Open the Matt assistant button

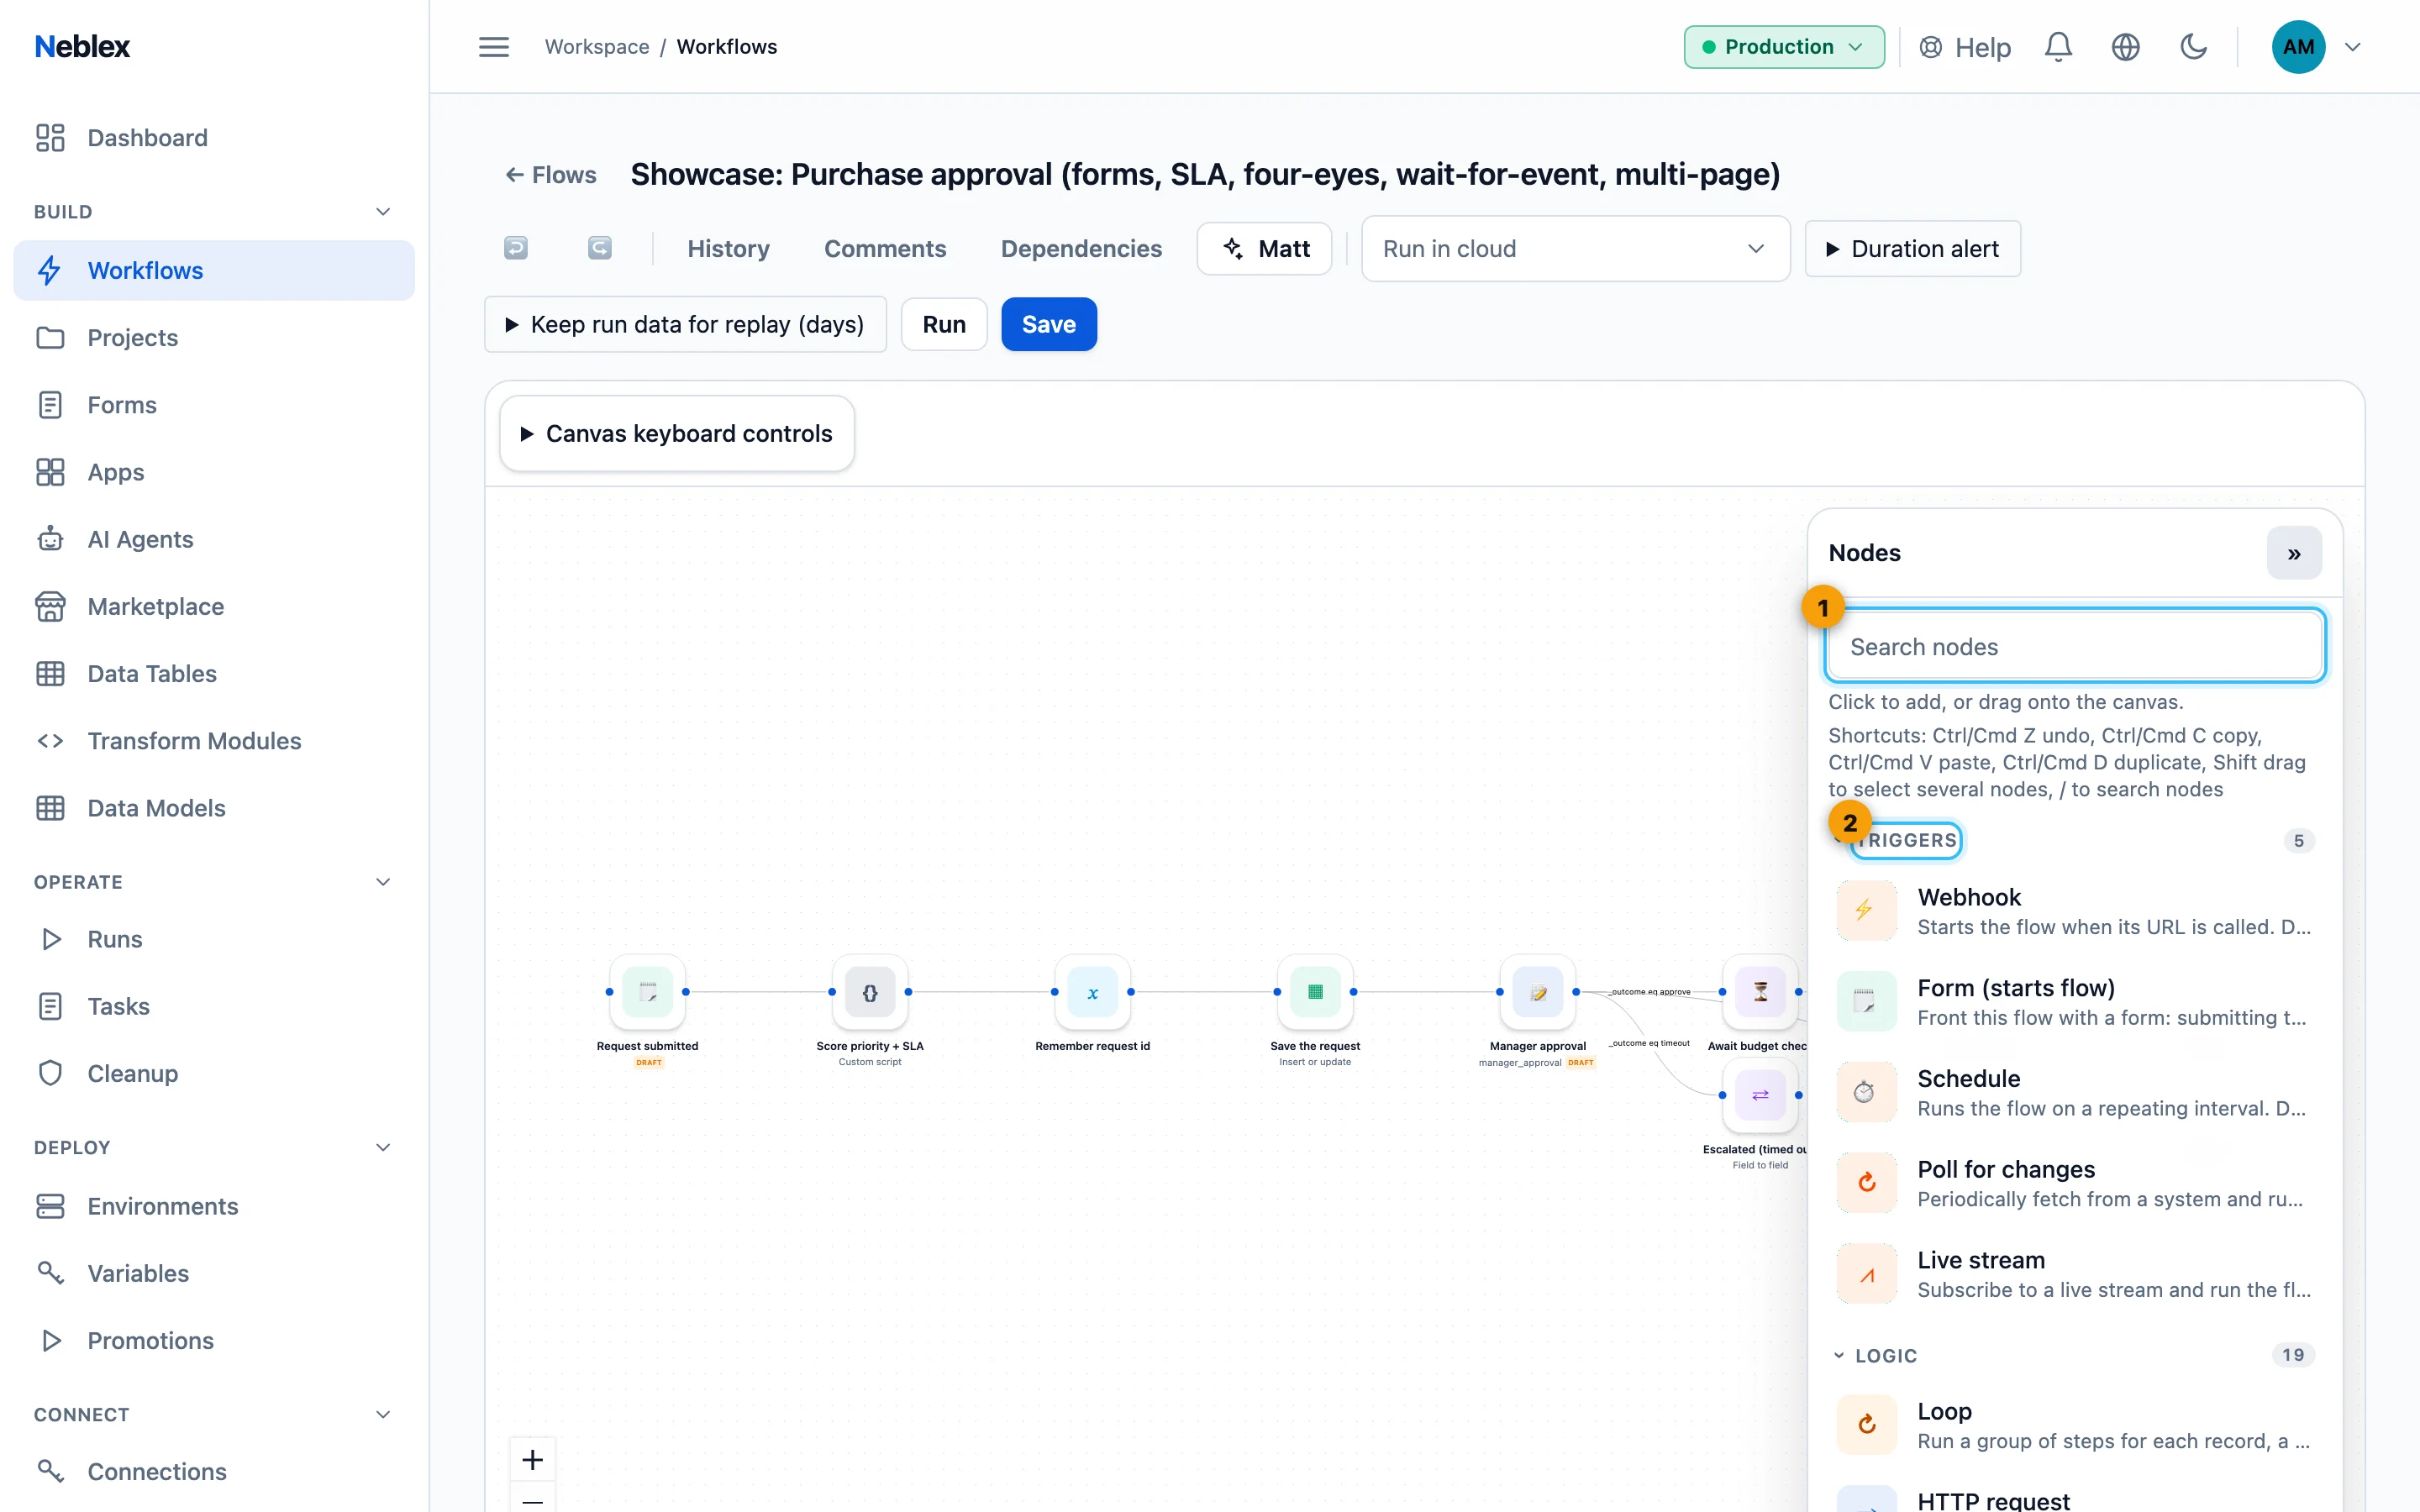(1264, 249)
